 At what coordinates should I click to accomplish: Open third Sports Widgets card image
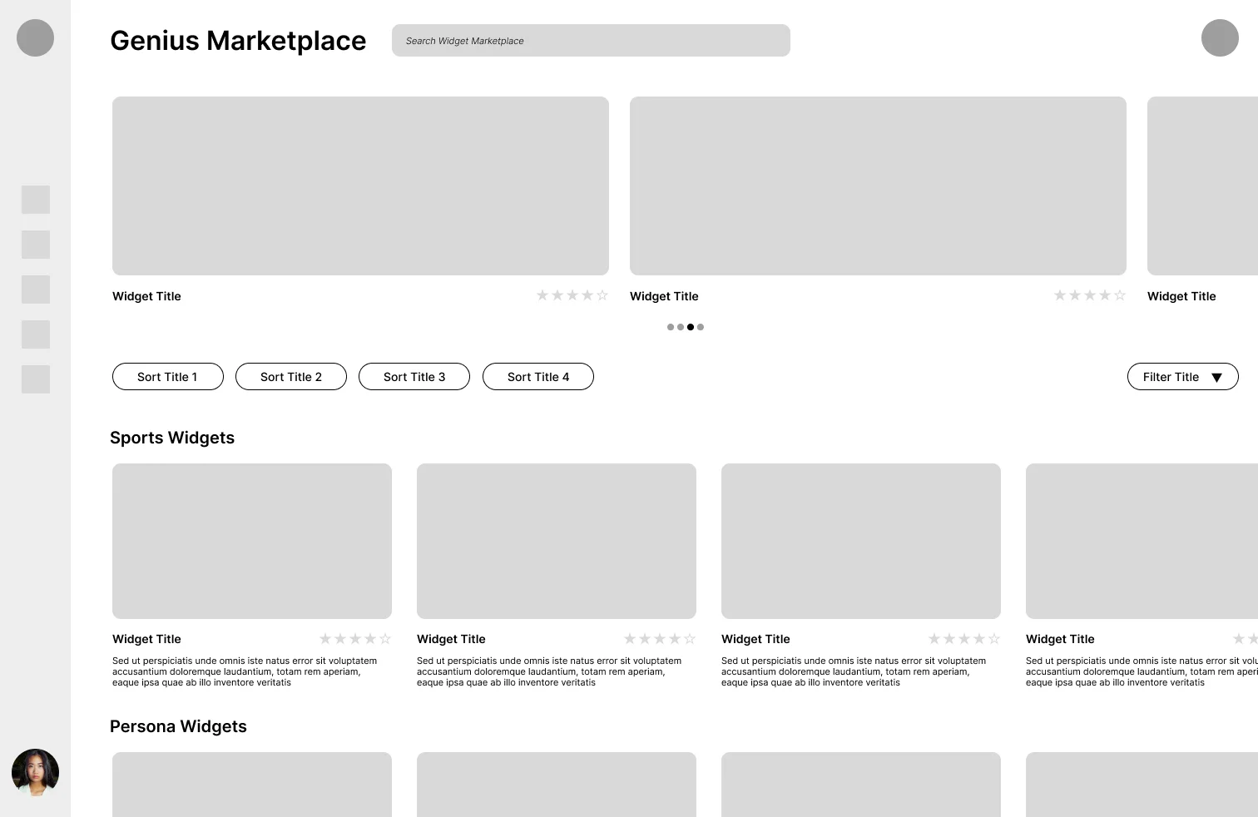tap(861, 541)
